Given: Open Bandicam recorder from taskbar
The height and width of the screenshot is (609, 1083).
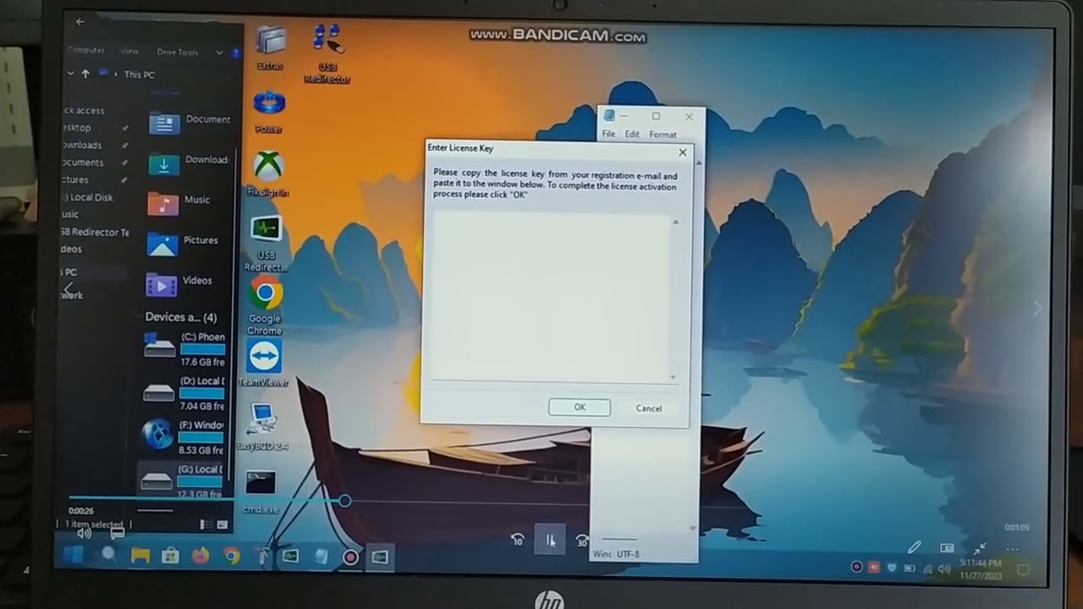Looking at the screenshot, I should [350, 557].
